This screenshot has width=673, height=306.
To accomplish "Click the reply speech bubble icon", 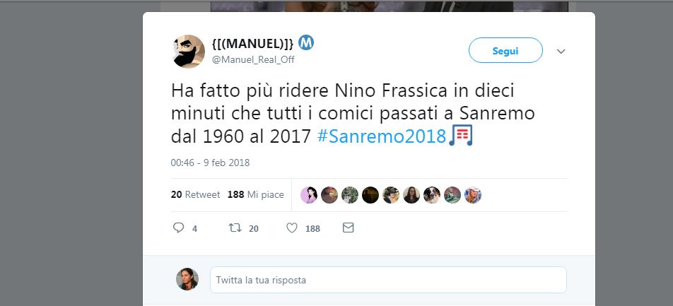I will pyautogui.click(x=179, y=228).
